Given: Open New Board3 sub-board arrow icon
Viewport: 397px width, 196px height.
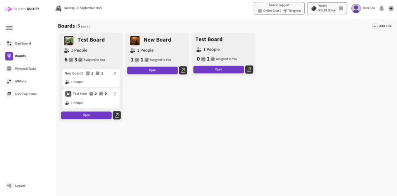Looking at the screenshot, I should 114,73.
